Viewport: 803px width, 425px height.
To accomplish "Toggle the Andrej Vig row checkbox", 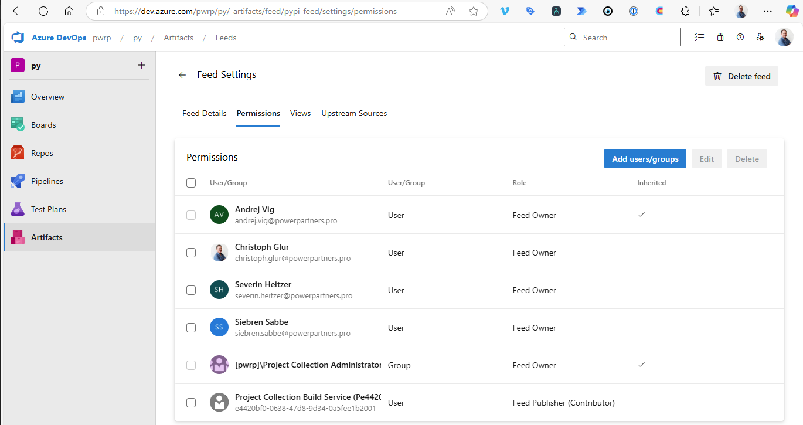I will pos(191,215).
